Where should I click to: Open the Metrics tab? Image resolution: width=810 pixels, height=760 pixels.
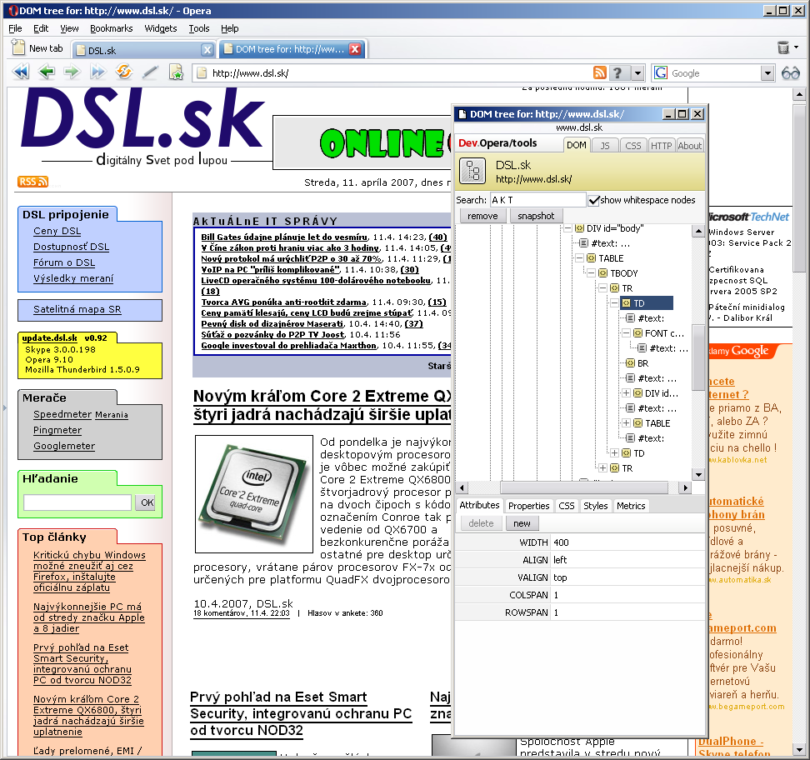pos(631,506)
